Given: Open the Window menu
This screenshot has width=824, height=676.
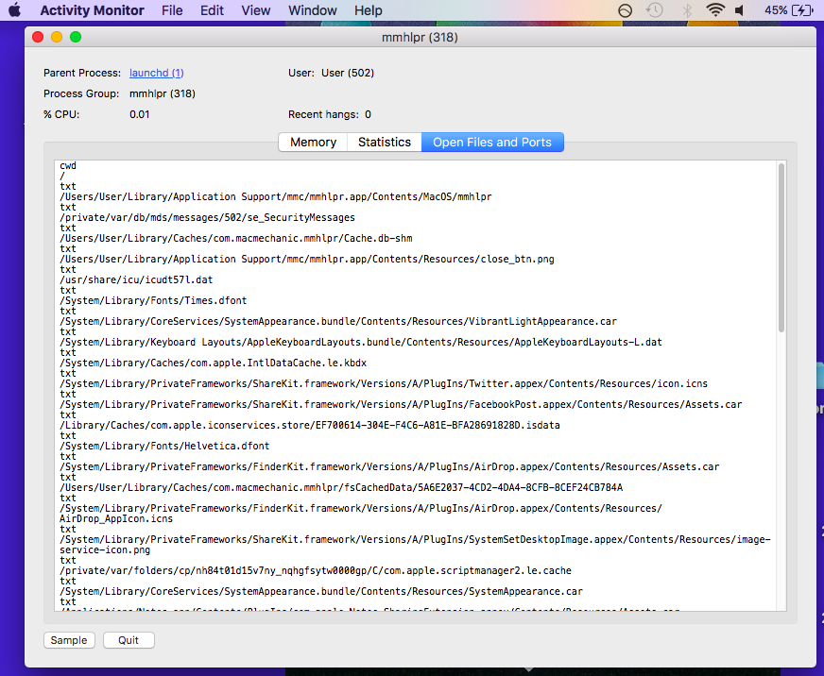Looking at the screenshot, I should tap(313, 10).
